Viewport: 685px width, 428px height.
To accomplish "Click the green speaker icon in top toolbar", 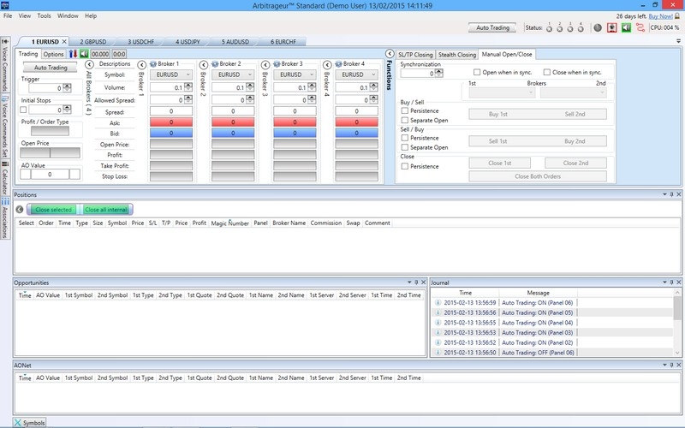I will tap(626, 27).
